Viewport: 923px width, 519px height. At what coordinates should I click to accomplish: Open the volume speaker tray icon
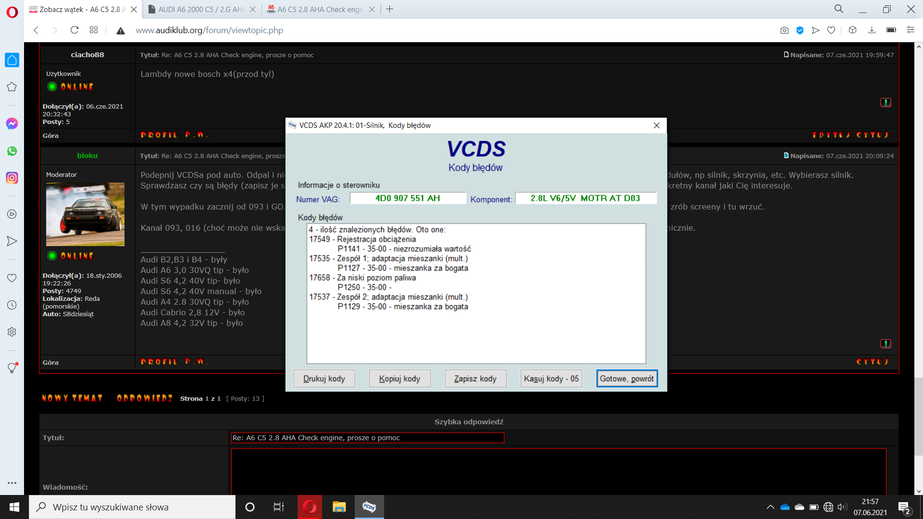tap(842, 507)
